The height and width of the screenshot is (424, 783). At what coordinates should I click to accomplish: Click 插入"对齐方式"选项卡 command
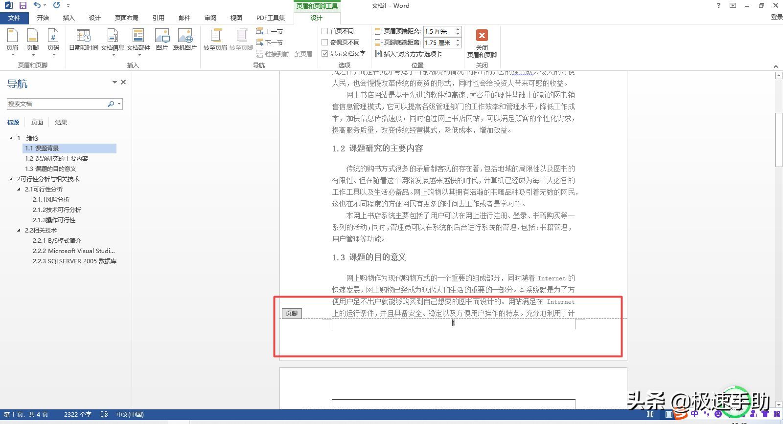[x=408, y=54]
